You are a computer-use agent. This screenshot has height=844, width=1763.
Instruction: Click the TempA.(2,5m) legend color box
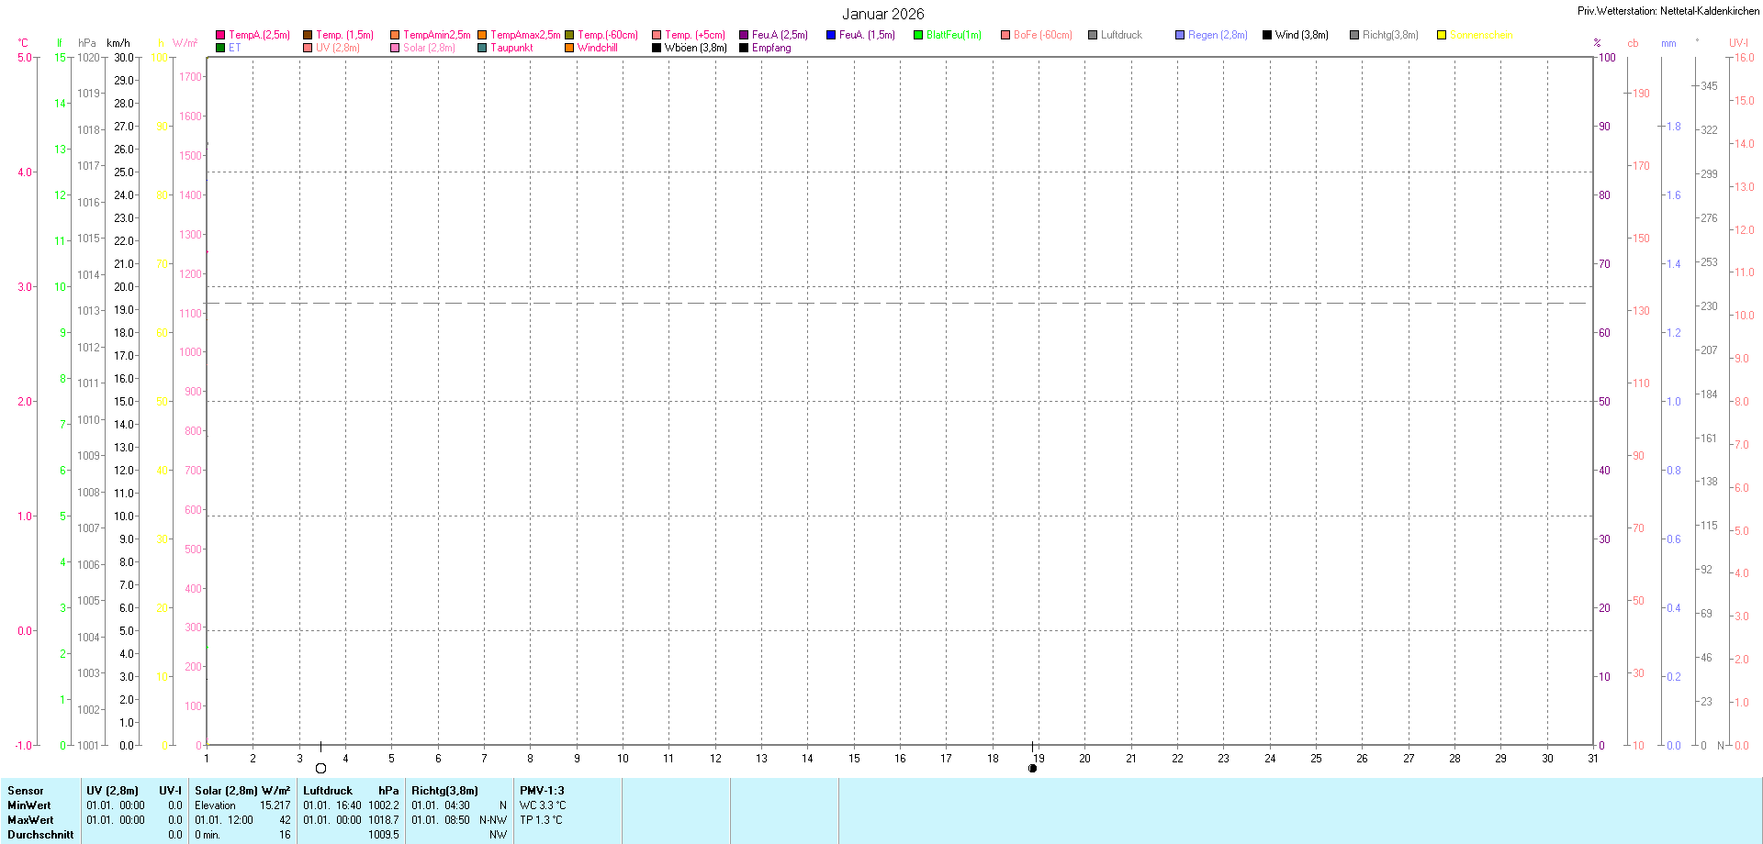pyautogui.click(x=220, y=35)
